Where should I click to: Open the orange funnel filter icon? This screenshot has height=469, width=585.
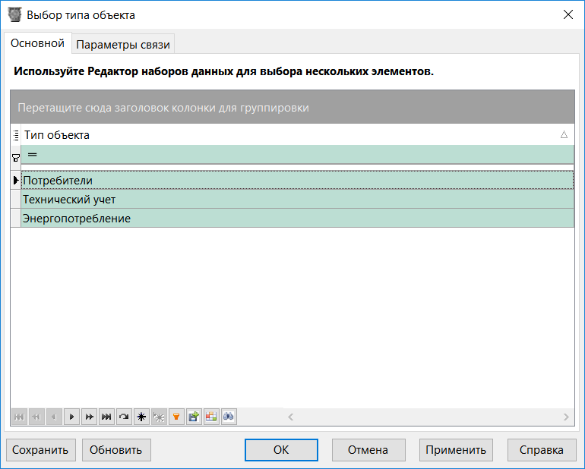tap(176, 417)
